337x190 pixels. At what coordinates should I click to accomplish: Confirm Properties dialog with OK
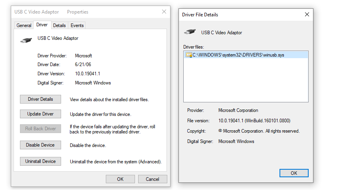[120, 179]
